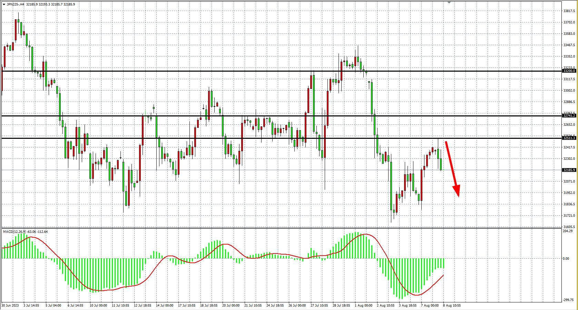578x310 pixels.
Task: Click the 32511.3 price label on axis
Action: pos(569,138)
